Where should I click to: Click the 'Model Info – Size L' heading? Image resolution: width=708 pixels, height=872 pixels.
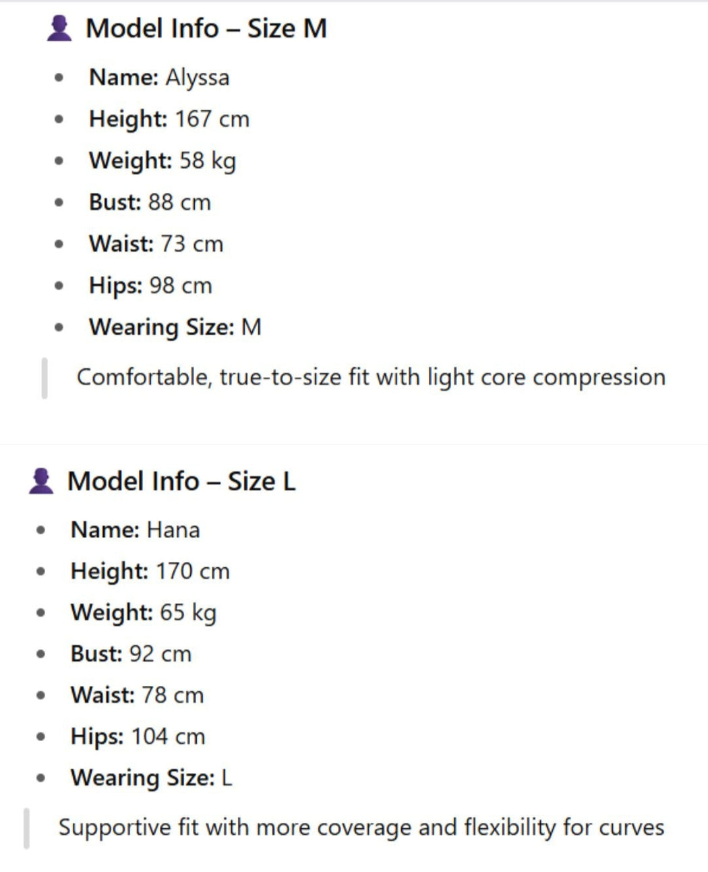(181, 482)
